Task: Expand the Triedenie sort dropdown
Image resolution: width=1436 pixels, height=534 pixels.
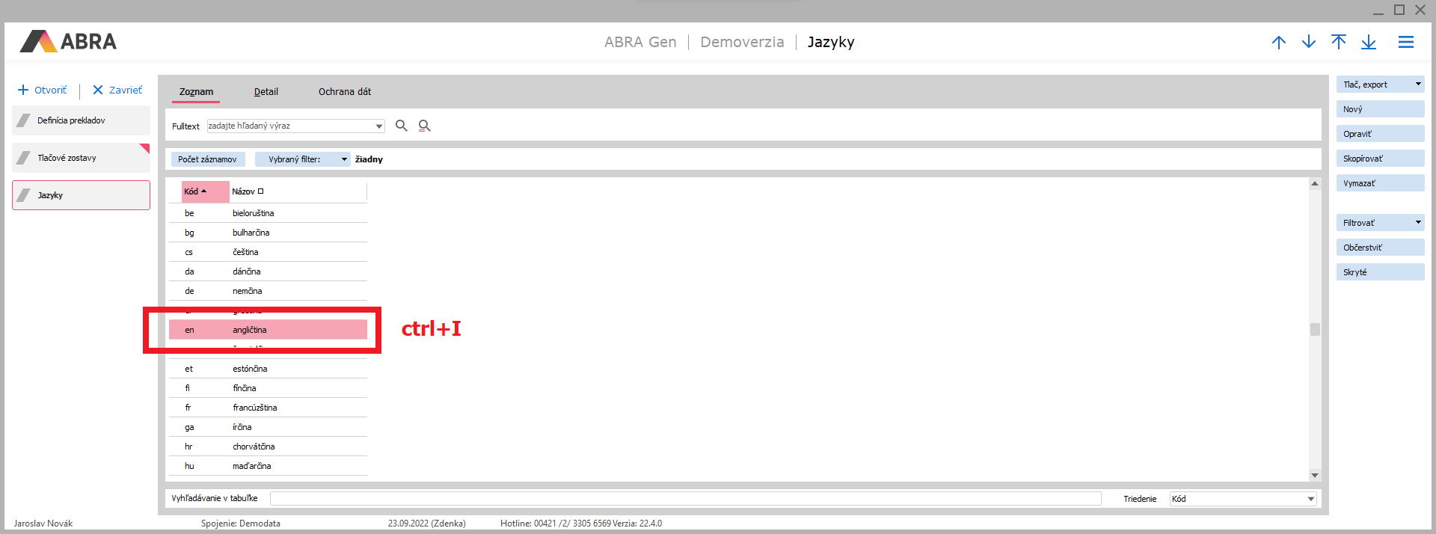Action: pyautogui.click(x=1310, y=499)
